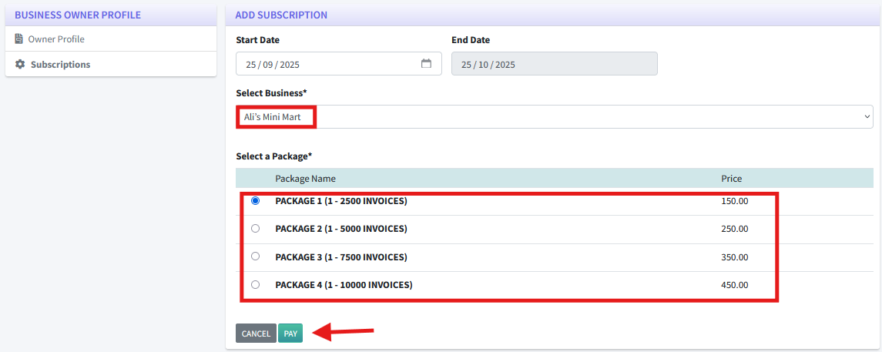Click the Package Name column header
882x352 pixels.
(305, 179)
